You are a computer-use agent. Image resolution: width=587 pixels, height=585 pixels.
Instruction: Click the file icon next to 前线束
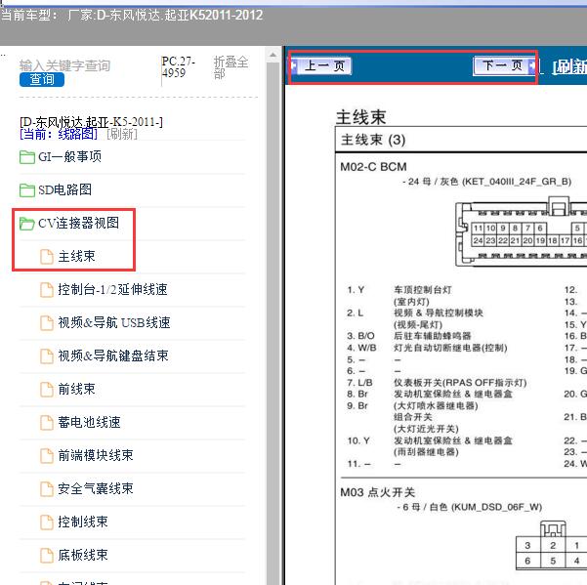point(46,390)
